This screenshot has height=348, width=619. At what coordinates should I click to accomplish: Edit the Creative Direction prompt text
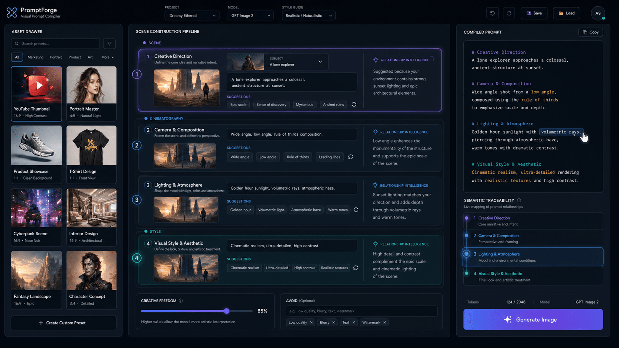click(x=292, y=82)
